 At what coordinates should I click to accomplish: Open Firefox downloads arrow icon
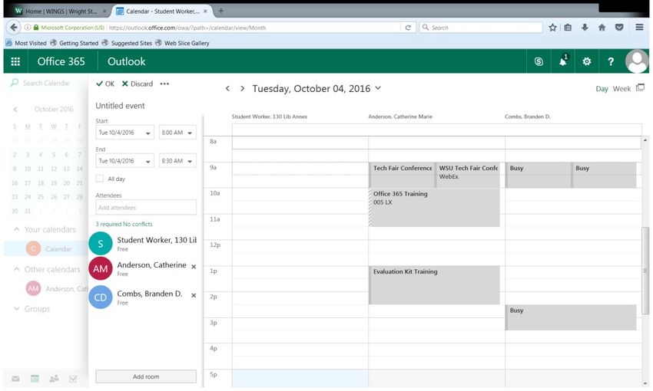[x=585, y=28]
